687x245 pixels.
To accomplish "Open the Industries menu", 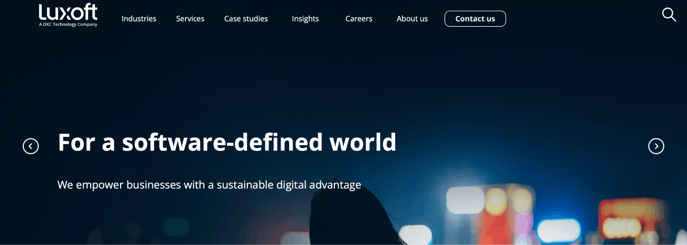I will (139, 19).
